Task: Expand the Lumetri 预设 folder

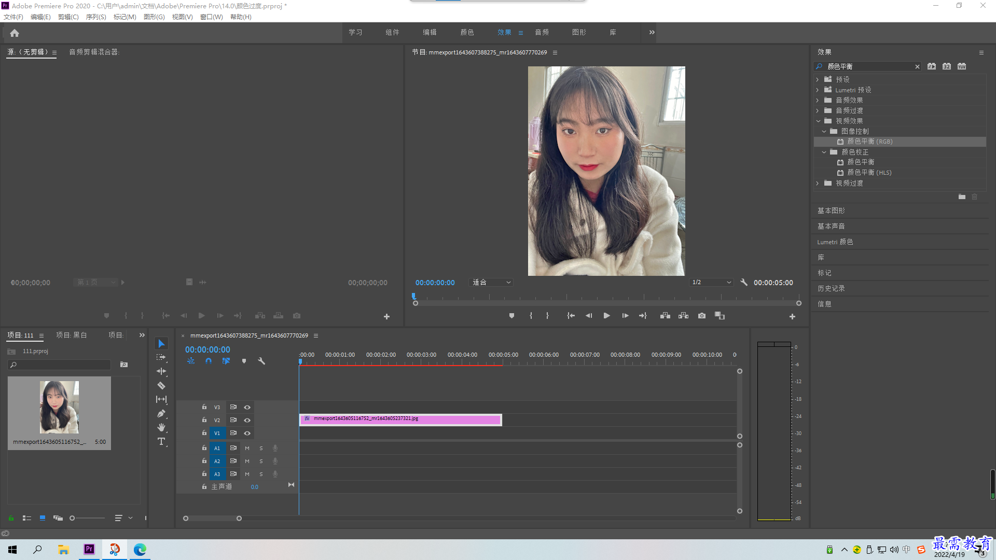Action: (818, 90)
